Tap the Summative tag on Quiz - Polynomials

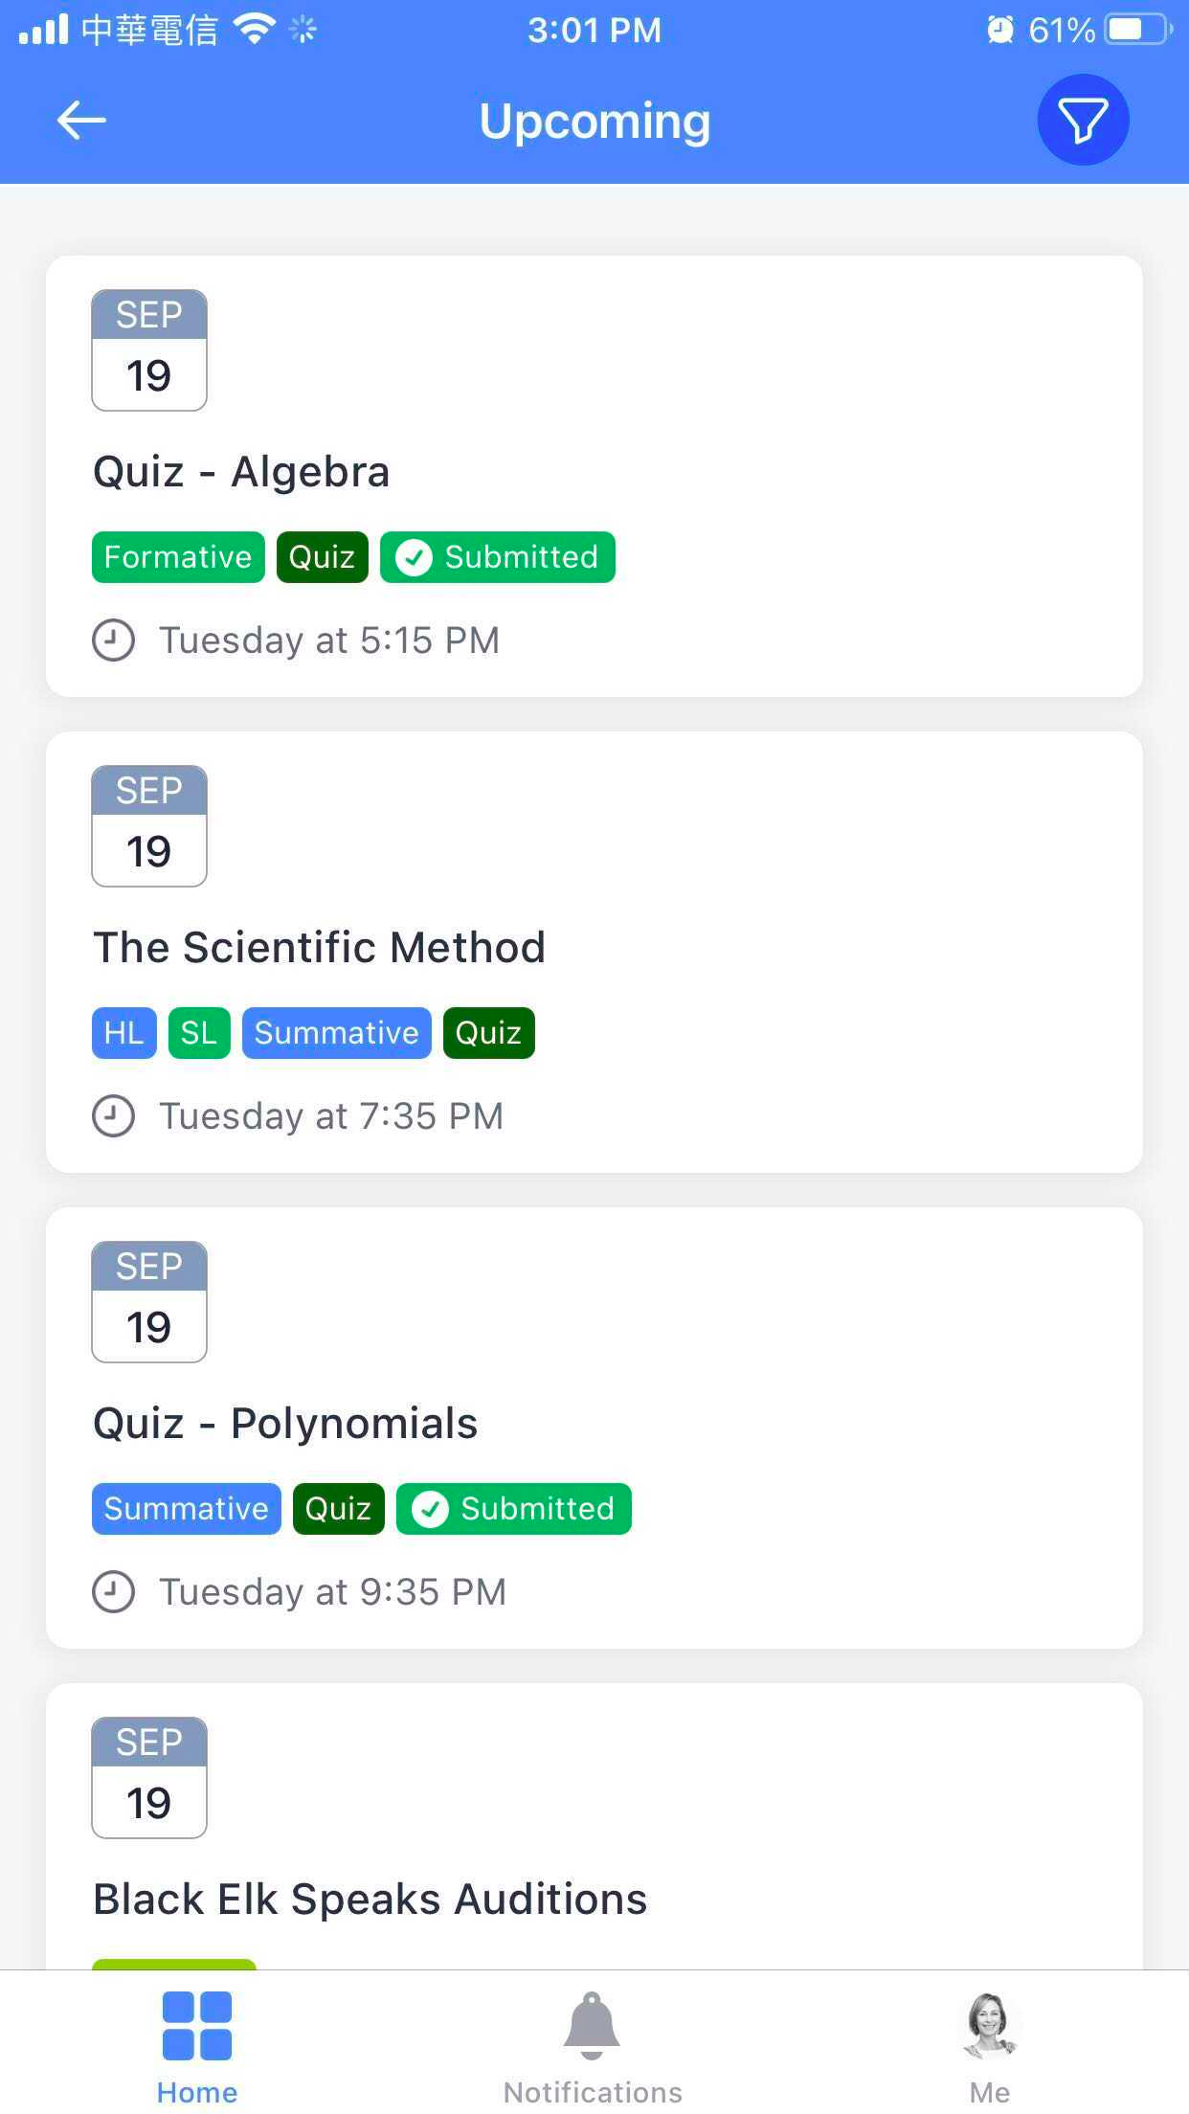pyautogui.click(x=187, y=1509)
